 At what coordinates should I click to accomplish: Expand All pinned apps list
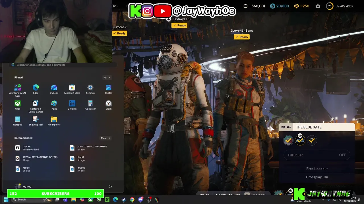107,78
